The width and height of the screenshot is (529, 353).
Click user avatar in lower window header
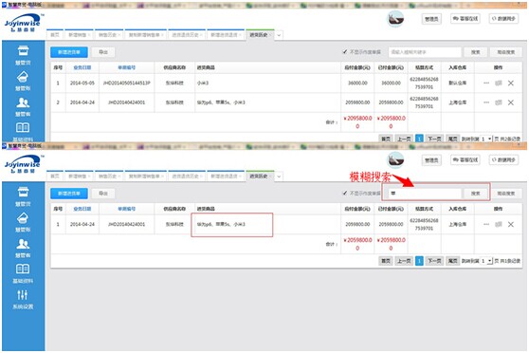(395, 160)
